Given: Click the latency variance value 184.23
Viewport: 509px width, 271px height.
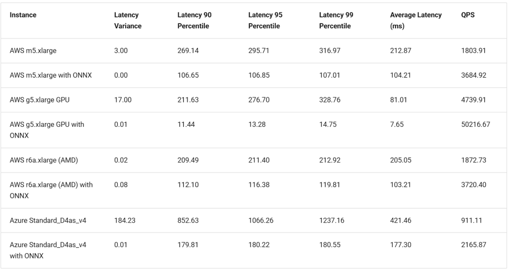Looking at the screenshot, I should [x=125, y=220].
